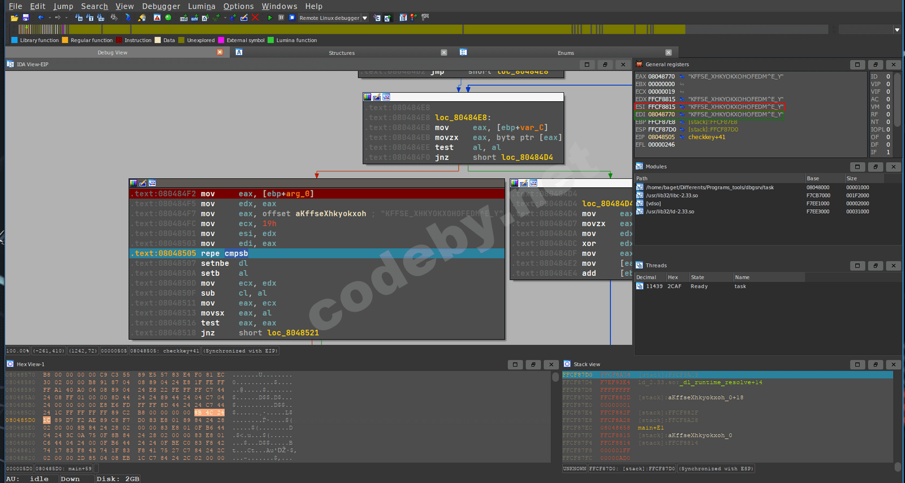
Task: Click the Lumina function green swatch
Action: (x=271, y=40)
